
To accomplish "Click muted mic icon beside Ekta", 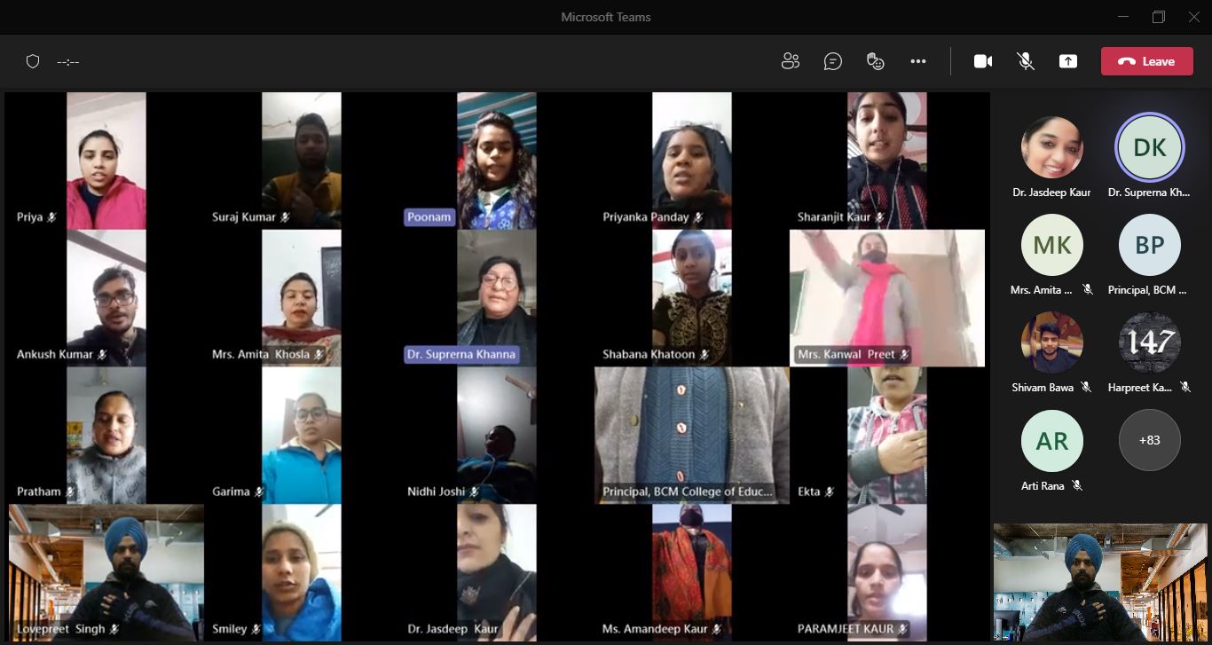I will (x=830, y=492).
